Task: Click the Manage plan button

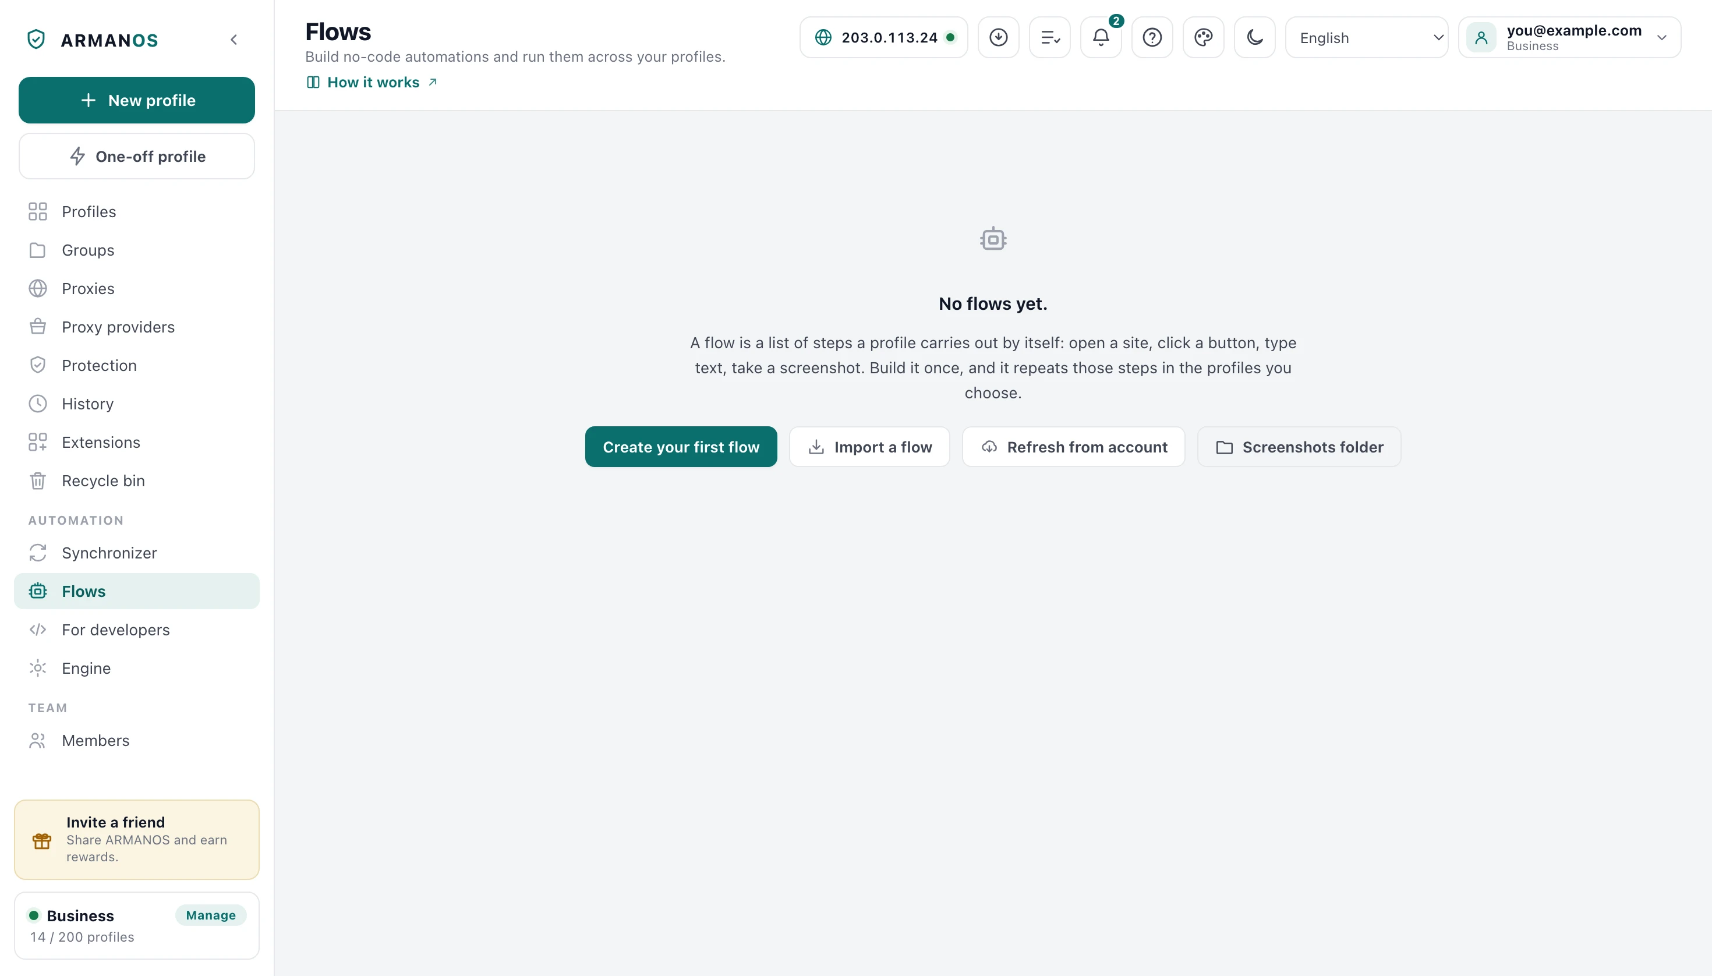Action: point(210,915)
